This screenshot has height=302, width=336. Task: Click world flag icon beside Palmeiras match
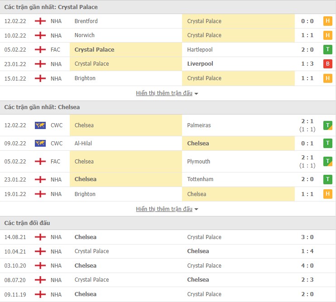click(x=40, y=125)
